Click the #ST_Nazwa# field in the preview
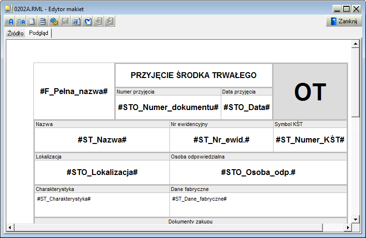366x238 pixels. (x=102, y=140)
